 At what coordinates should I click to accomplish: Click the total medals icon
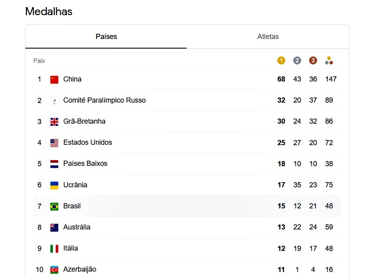tap(329, 60)
